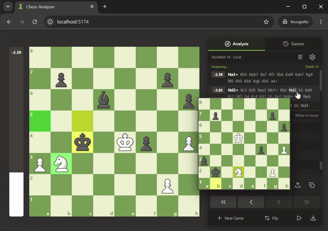Step back one move with left arrow

coord(251,202)
